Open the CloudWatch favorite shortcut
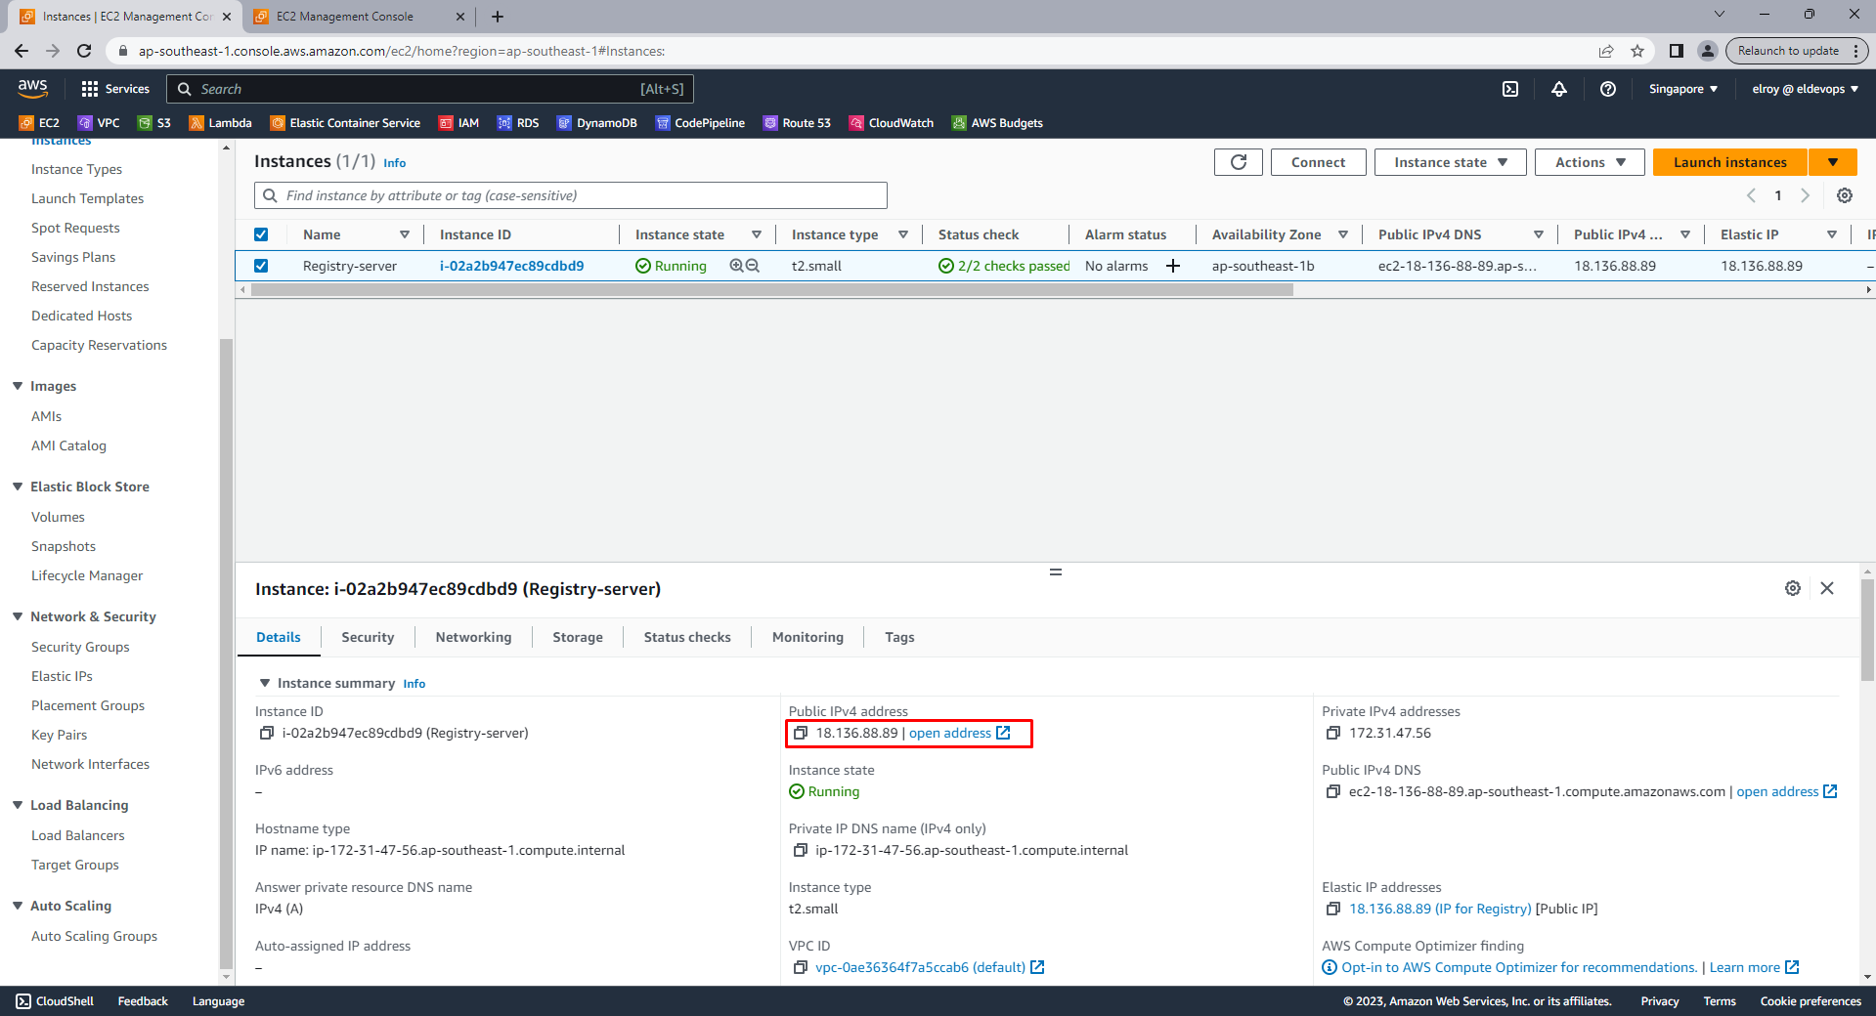 [x=892, y=123]
